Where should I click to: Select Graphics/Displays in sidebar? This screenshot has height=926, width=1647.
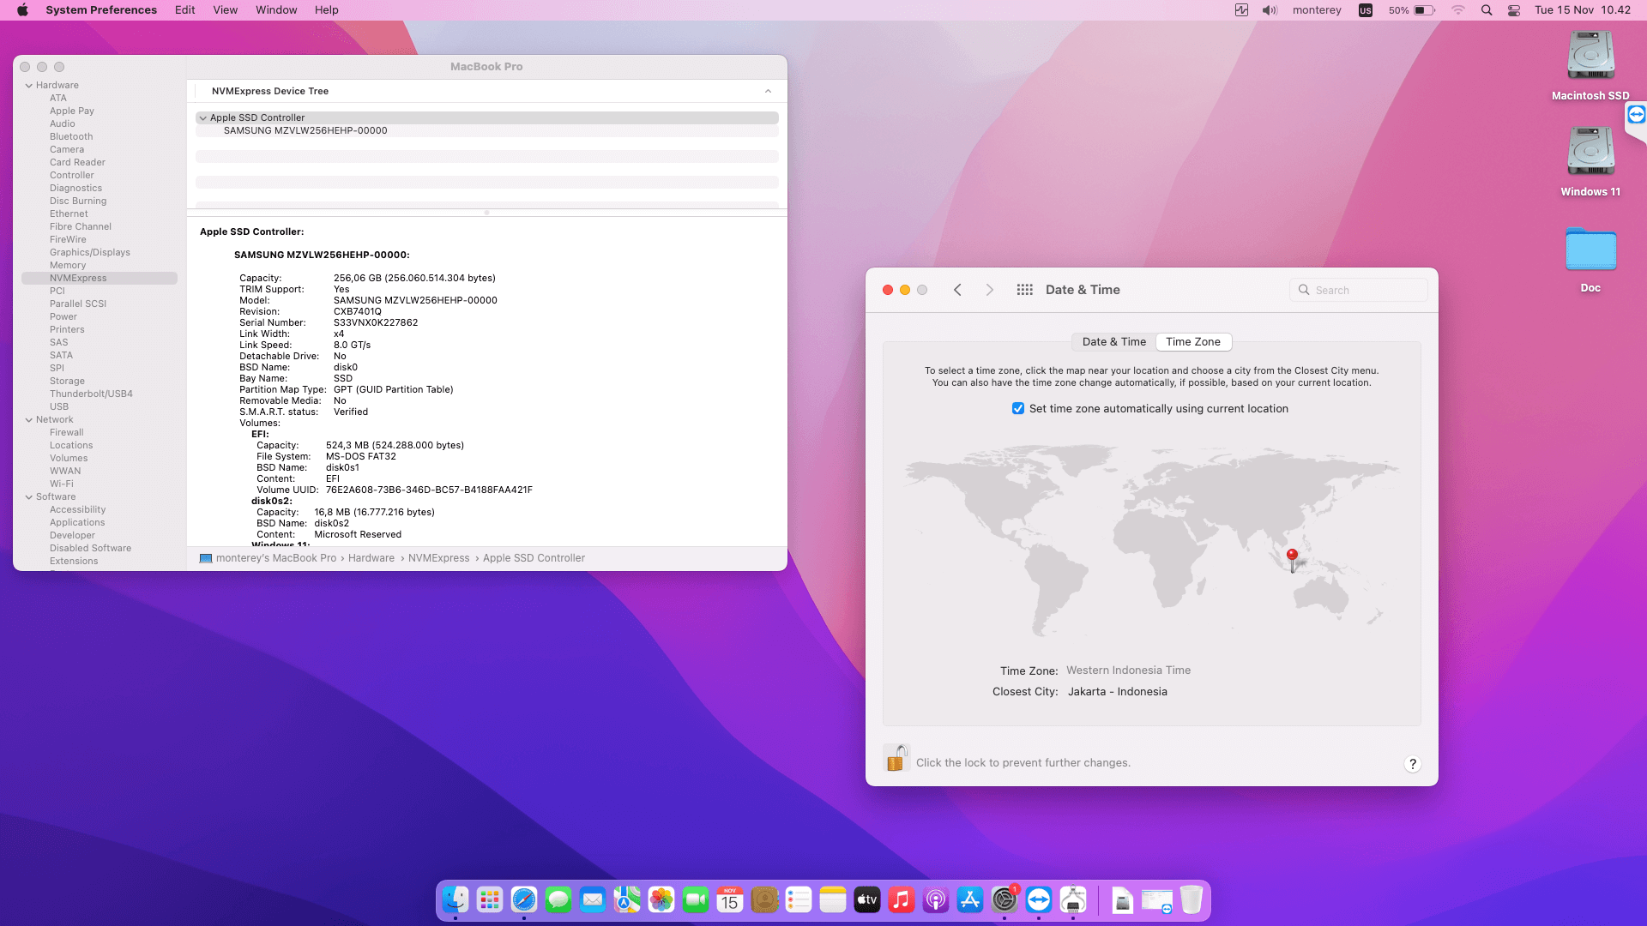(90, 253)
